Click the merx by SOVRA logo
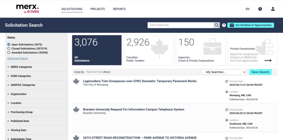 27,9
